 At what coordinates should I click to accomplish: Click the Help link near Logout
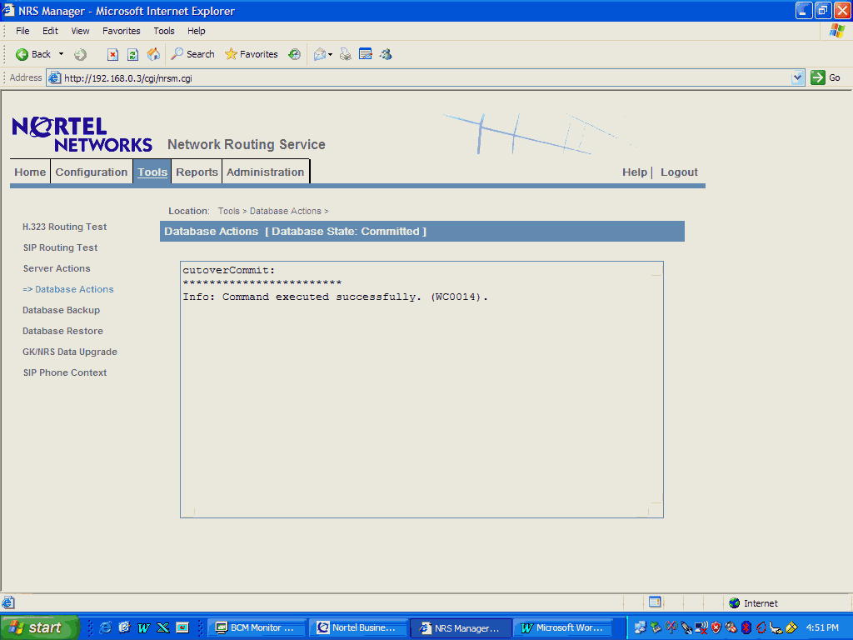635,172
